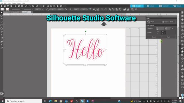Screen dimensions: 184x103
Task: Click the pink Hello text on the canvas
Action: click(x=85, y=49)
